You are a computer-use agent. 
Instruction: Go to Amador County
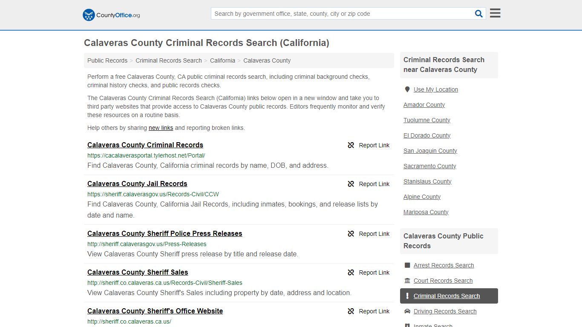(424, 105)
